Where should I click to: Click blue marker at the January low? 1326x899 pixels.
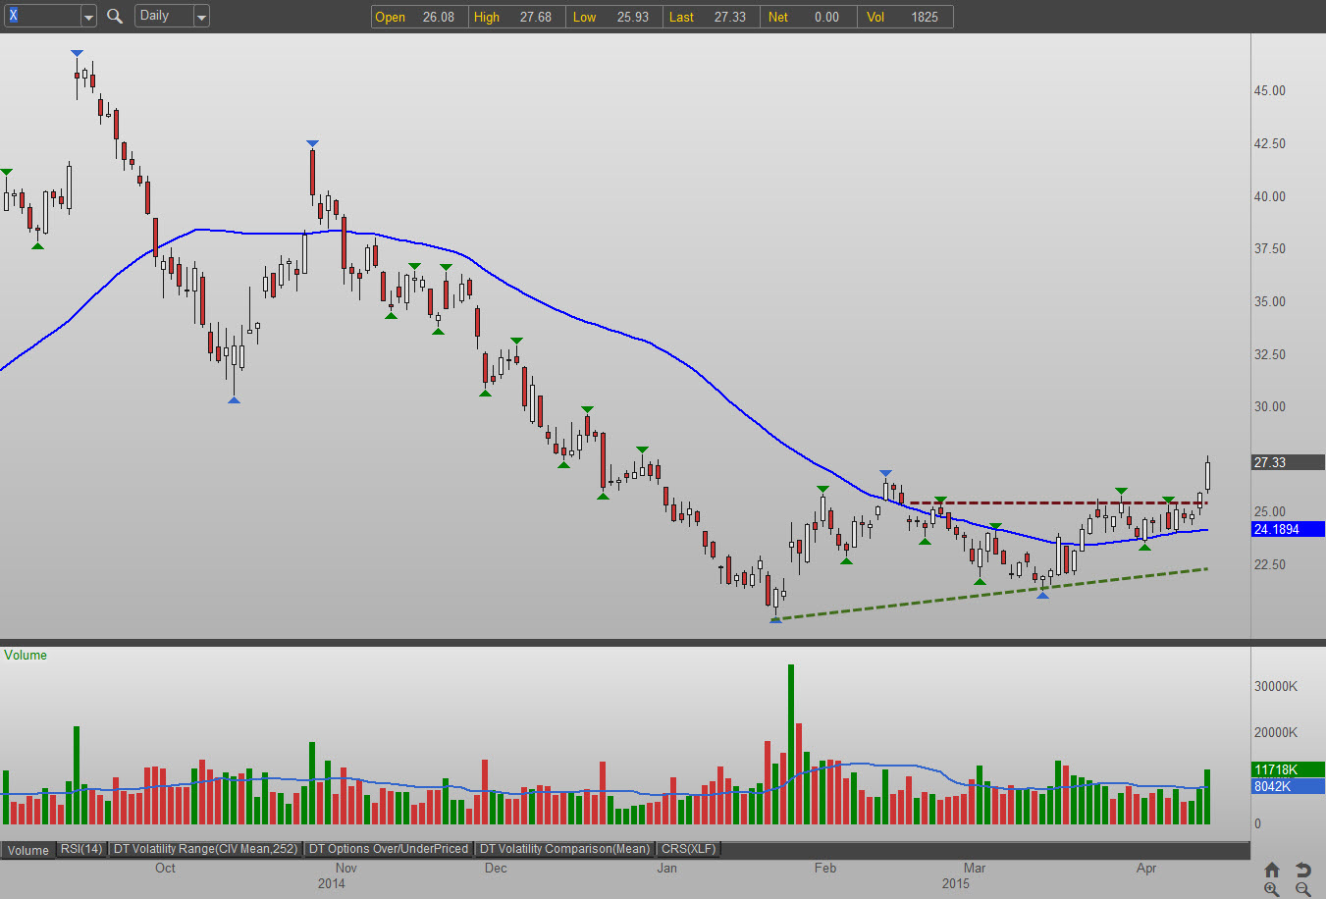775,619
